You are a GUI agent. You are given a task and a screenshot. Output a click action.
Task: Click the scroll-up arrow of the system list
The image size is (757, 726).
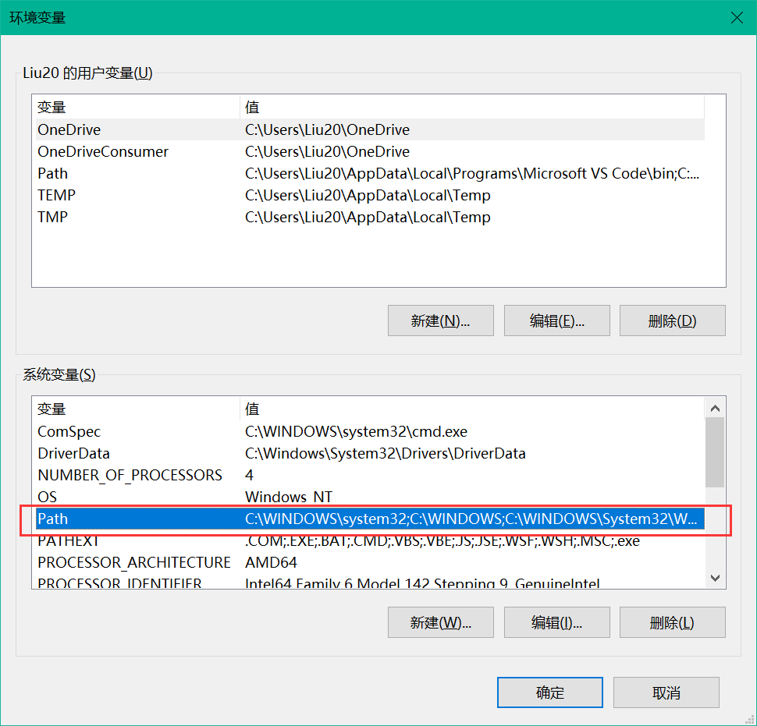[715, 406]
